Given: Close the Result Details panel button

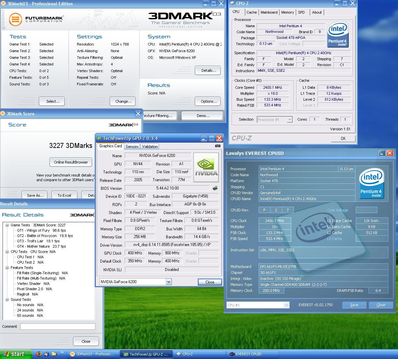Looking at the screenshot, I should tap(86, 341).
